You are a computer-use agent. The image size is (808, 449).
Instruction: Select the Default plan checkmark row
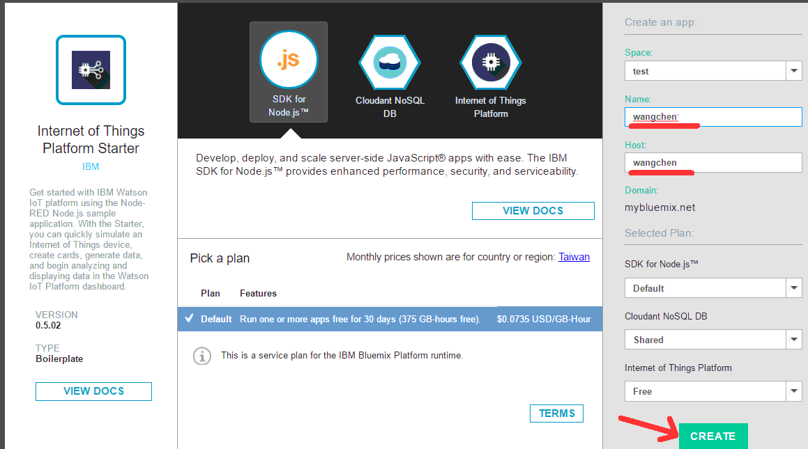point(390,319)
